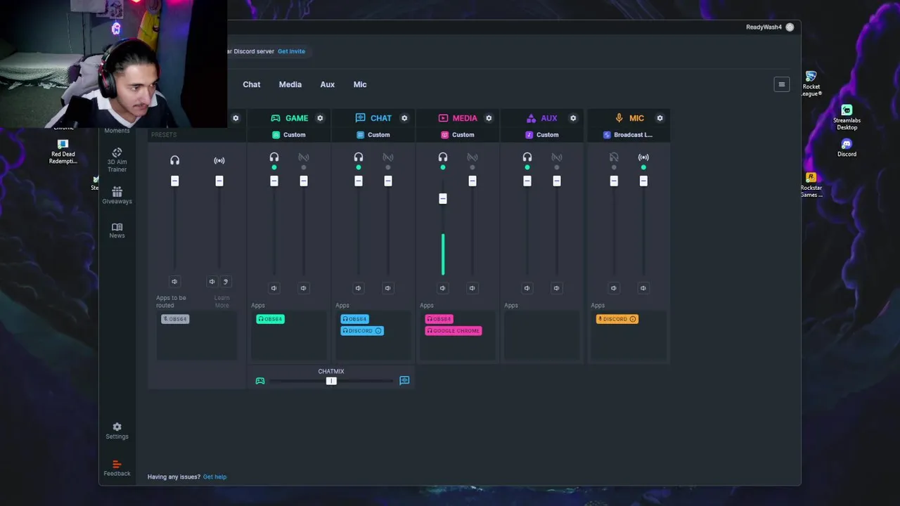900x506 pixels.
Task: Toggle MIC stream output
Action: 643,157
